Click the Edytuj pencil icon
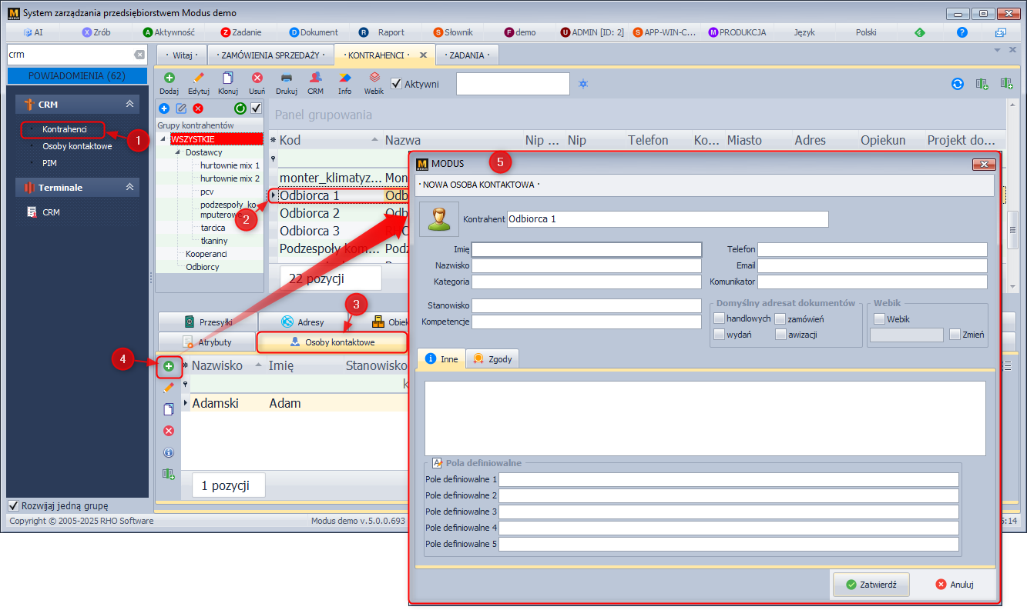Screen dimensions: 1027x610 (x=198, y=78)
